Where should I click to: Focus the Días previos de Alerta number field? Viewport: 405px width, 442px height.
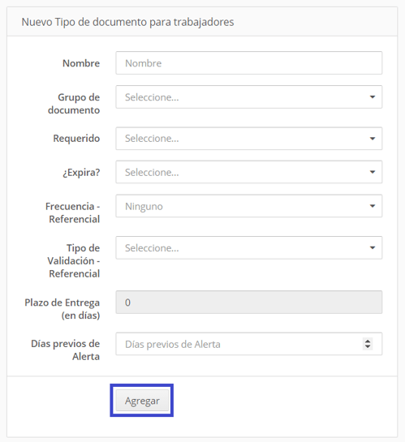pyautogui.click(x=248, y=344)
